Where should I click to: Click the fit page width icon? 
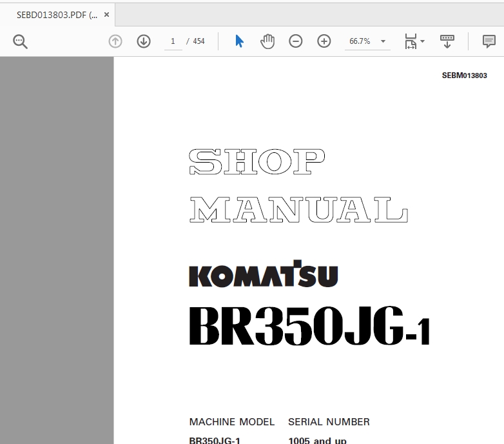click(411, 41)
